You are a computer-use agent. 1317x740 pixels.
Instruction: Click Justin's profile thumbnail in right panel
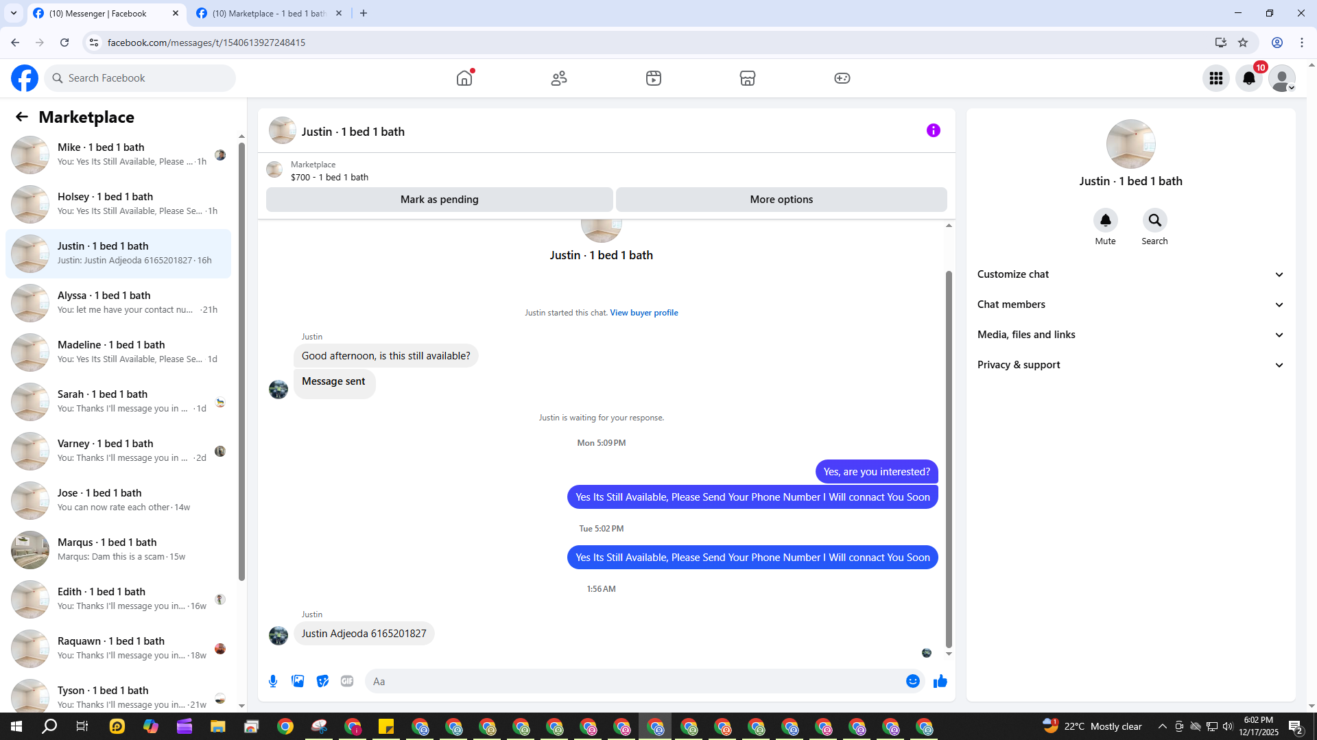click(1131, 144)
